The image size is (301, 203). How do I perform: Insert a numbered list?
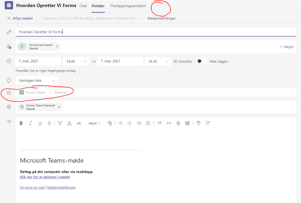point(148,123)
